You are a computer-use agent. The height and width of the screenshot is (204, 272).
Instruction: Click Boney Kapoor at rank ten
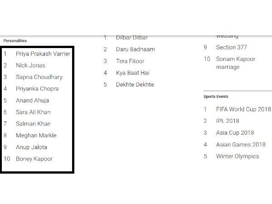coord(34,159)
